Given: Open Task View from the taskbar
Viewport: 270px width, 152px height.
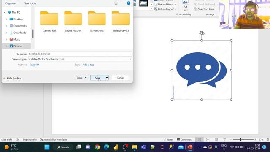Looking at the screenshot, I should [x=79, y=147].
